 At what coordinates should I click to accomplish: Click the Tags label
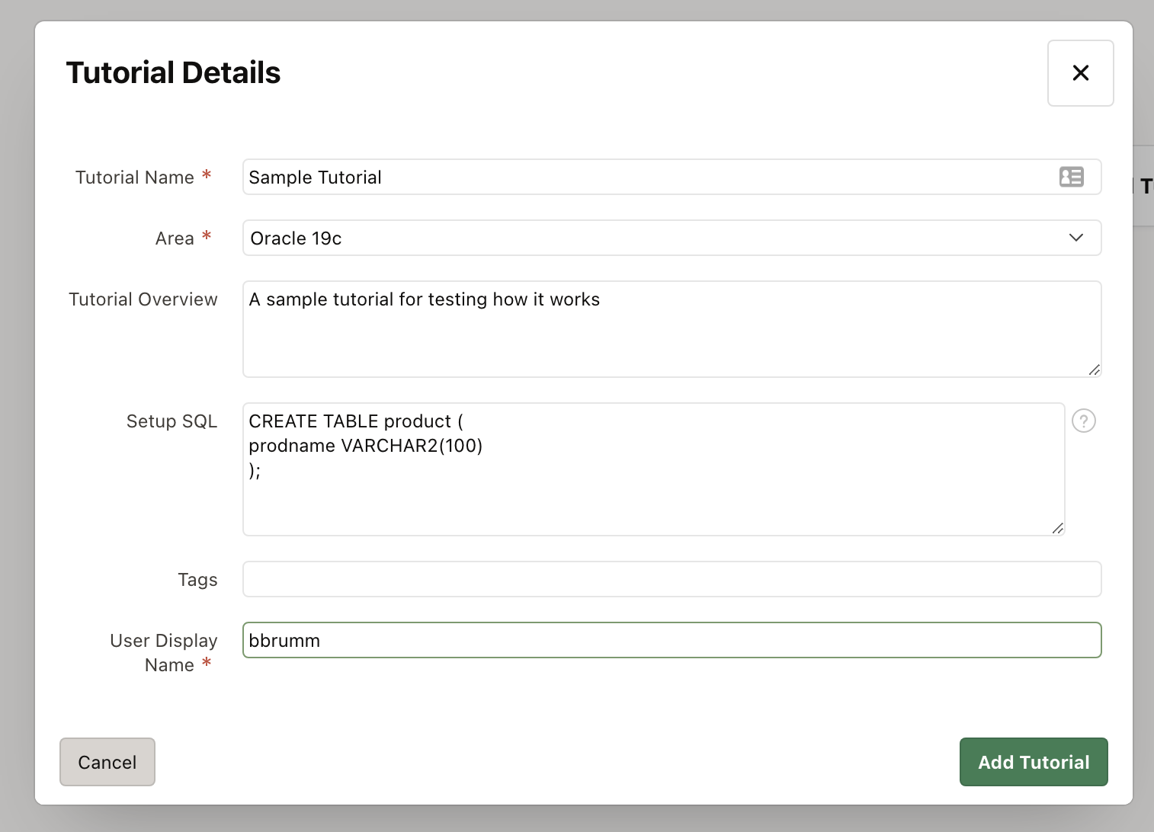(x=197, y=580)
